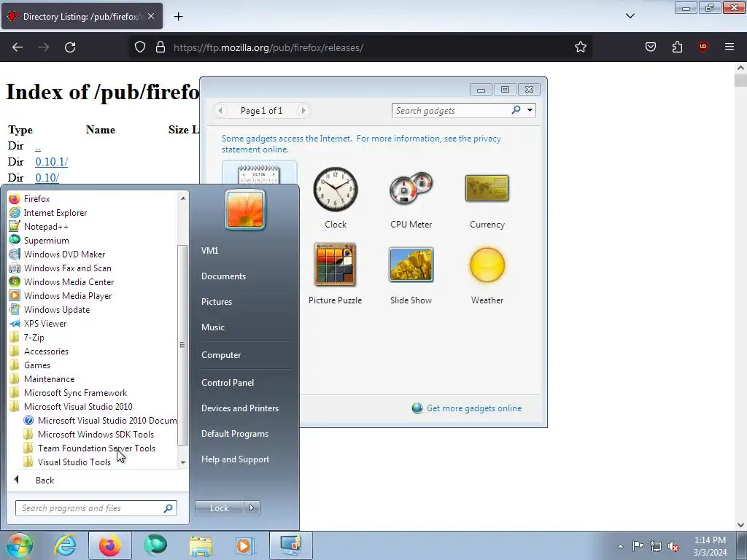Choose the Picture Puzzle gadget
Screen dimensions: 747x560
coord(335,274)
